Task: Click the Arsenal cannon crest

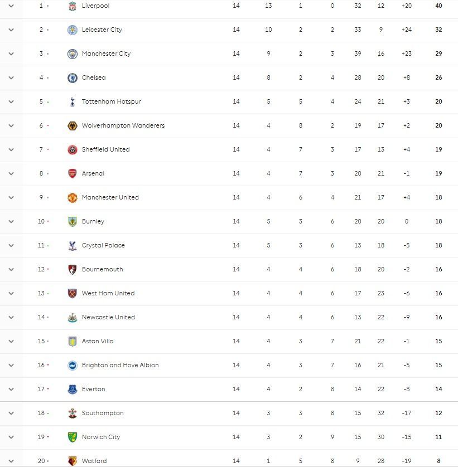Action: coord(72,174)
